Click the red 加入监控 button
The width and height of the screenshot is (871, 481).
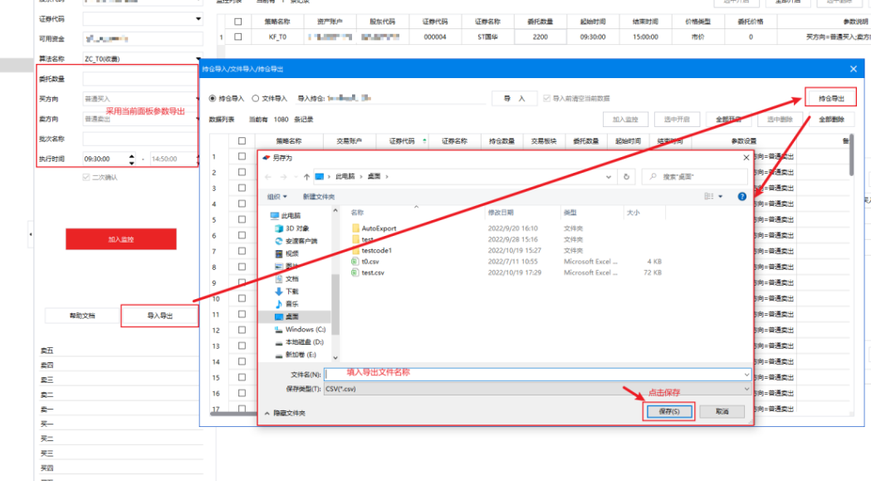[x=121, y=239]
